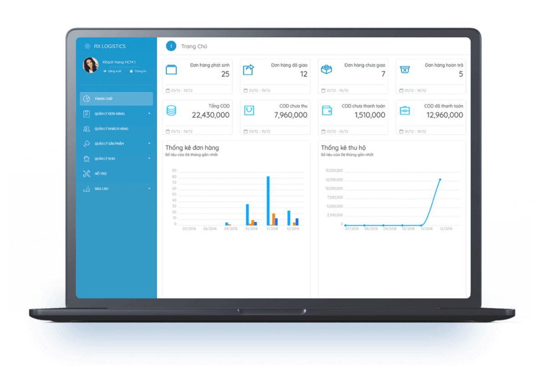Click the Hỗ trợ wrench tools icon

pyautogui.click(x=86, y=173)
